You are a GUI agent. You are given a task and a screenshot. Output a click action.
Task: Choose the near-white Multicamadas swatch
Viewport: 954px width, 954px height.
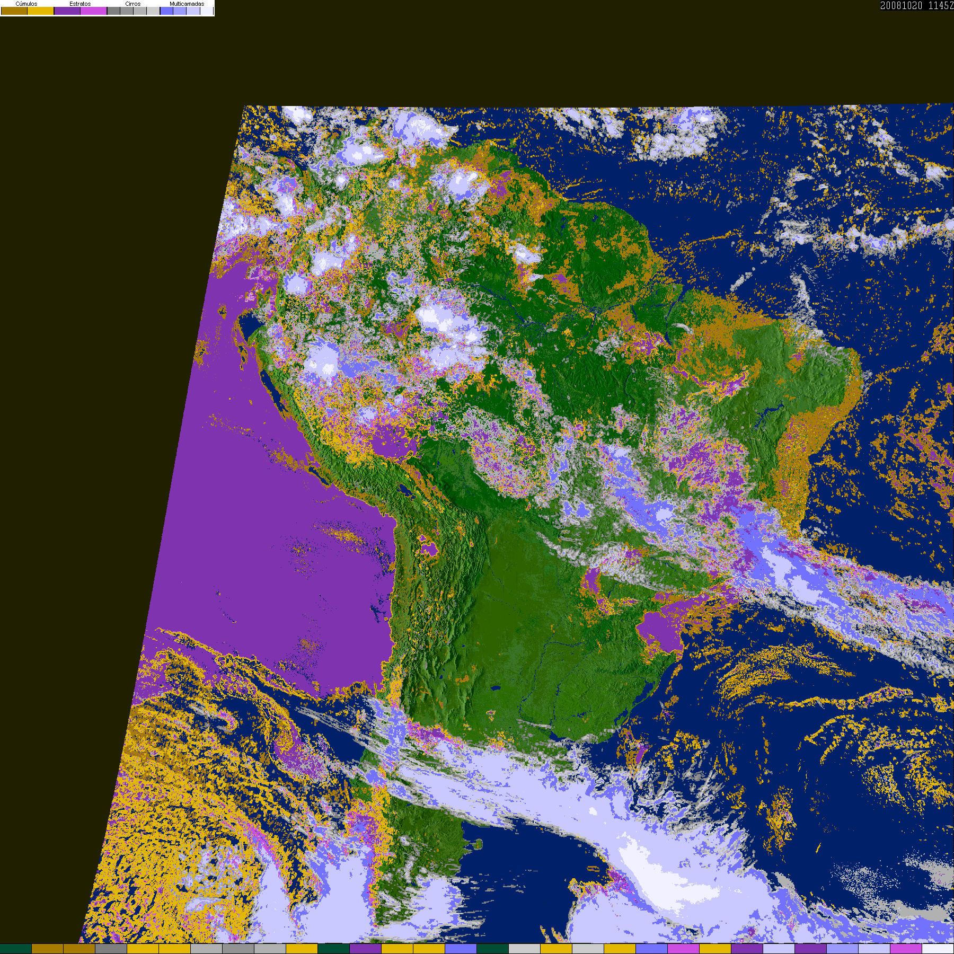pos(207,11)
